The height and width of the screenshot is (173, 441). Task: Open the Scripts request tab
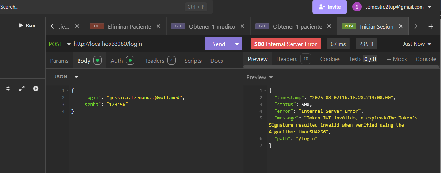click(x=193, y=61)
